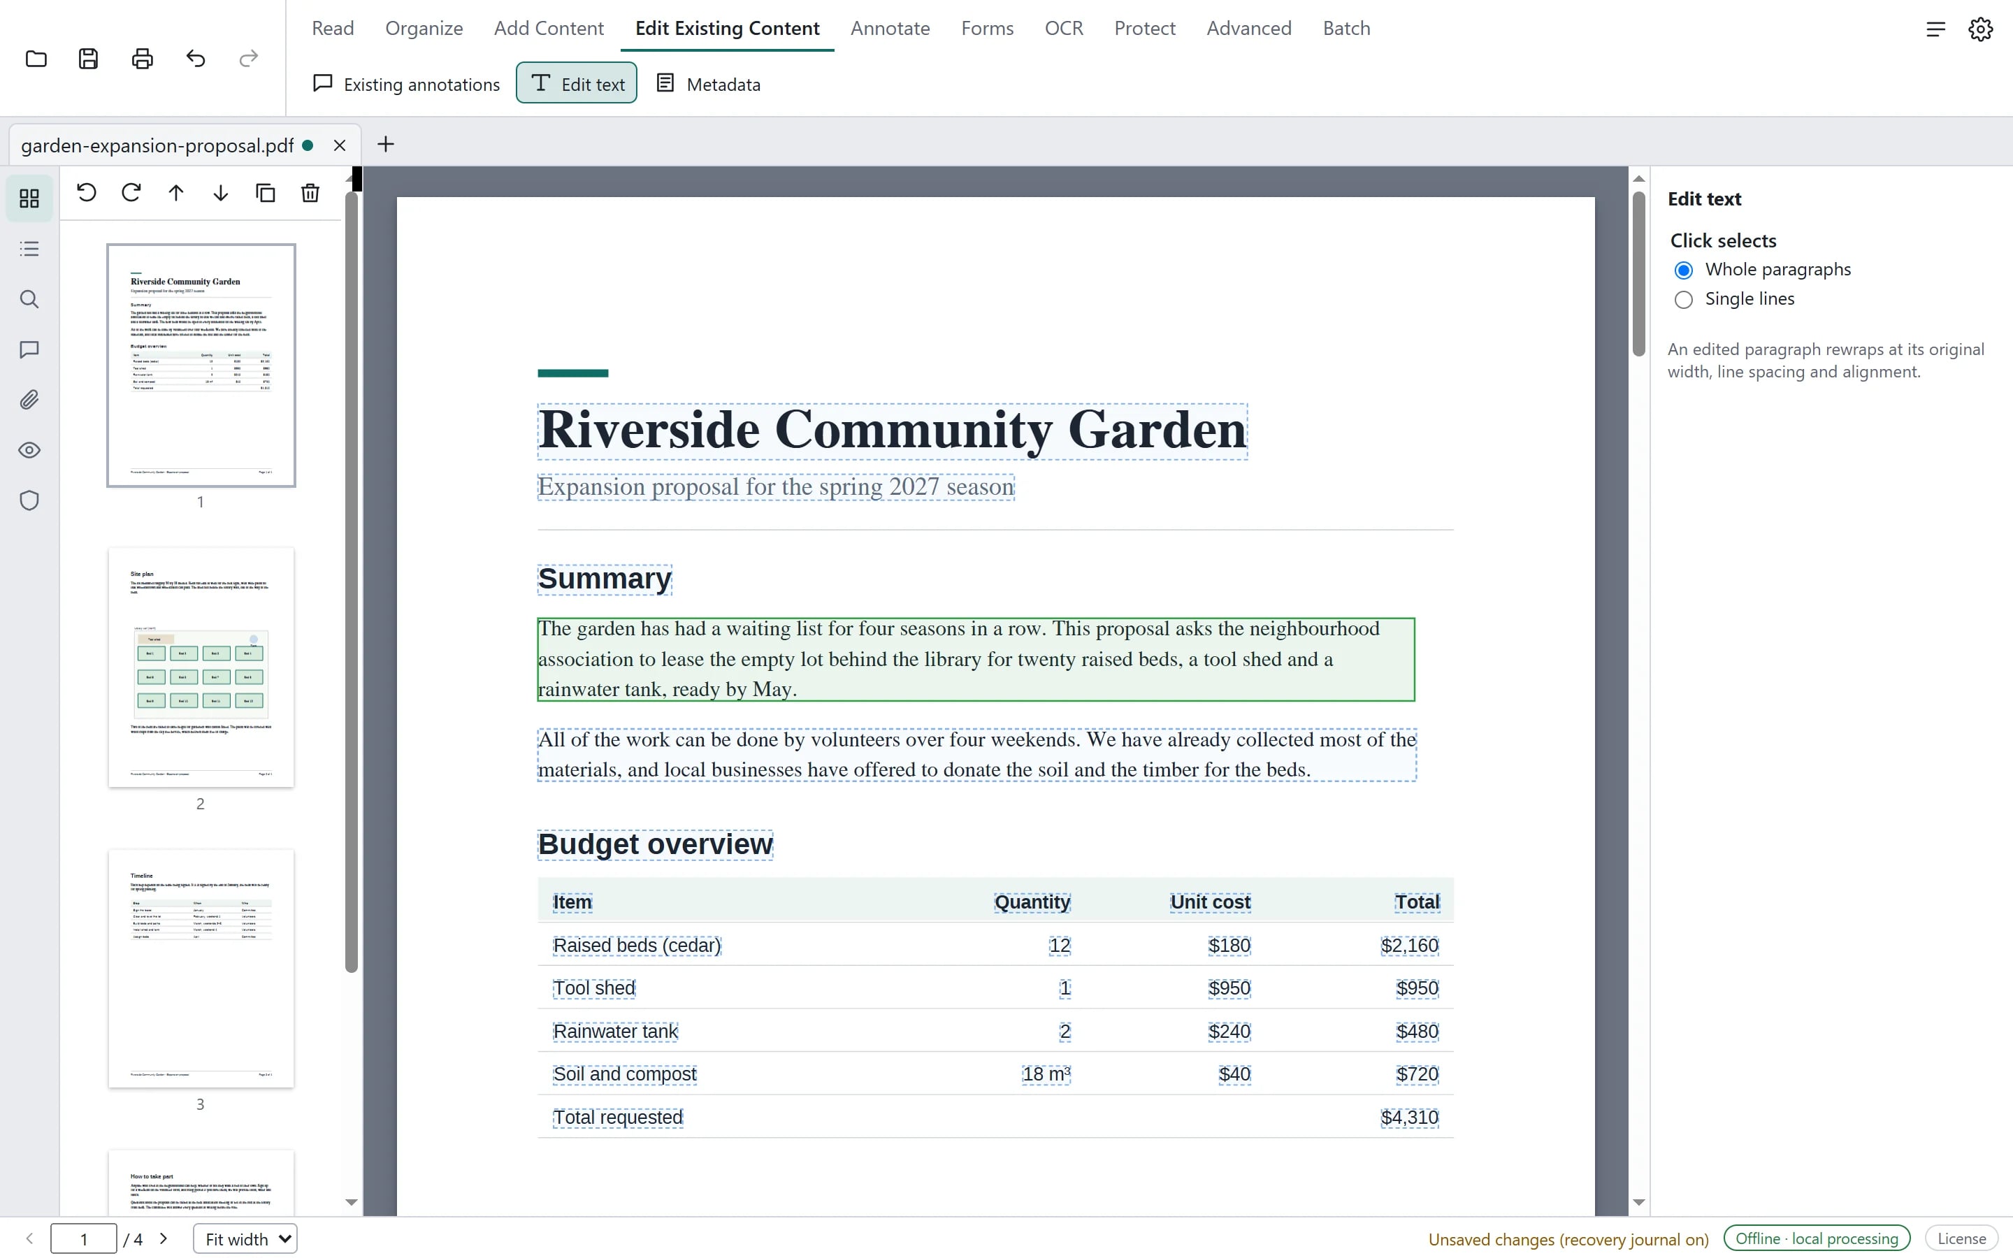Image resolution: width=2013 pixels, height=1258 pixels.
Task: Open the Fit width zoom dropdown
Action: pos(245,1239)
